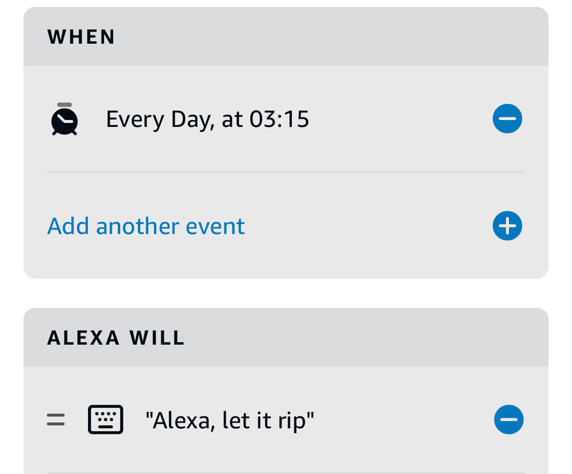Image resolution: width=572 pixels, height=474 pixels.
Task: Click the separator line under the event
Action: pos(285,172)
